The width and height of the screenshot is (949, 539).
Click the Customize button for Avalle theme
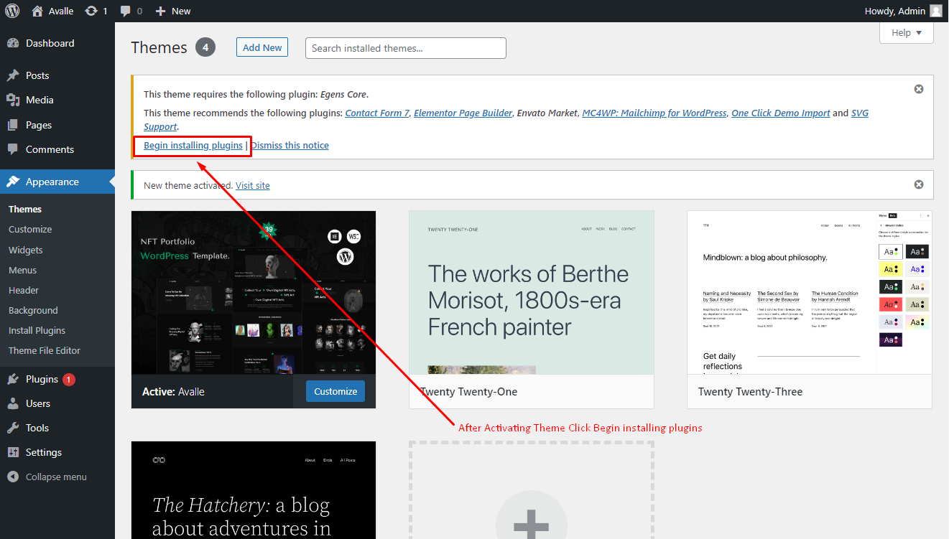(x=335, y=391)
